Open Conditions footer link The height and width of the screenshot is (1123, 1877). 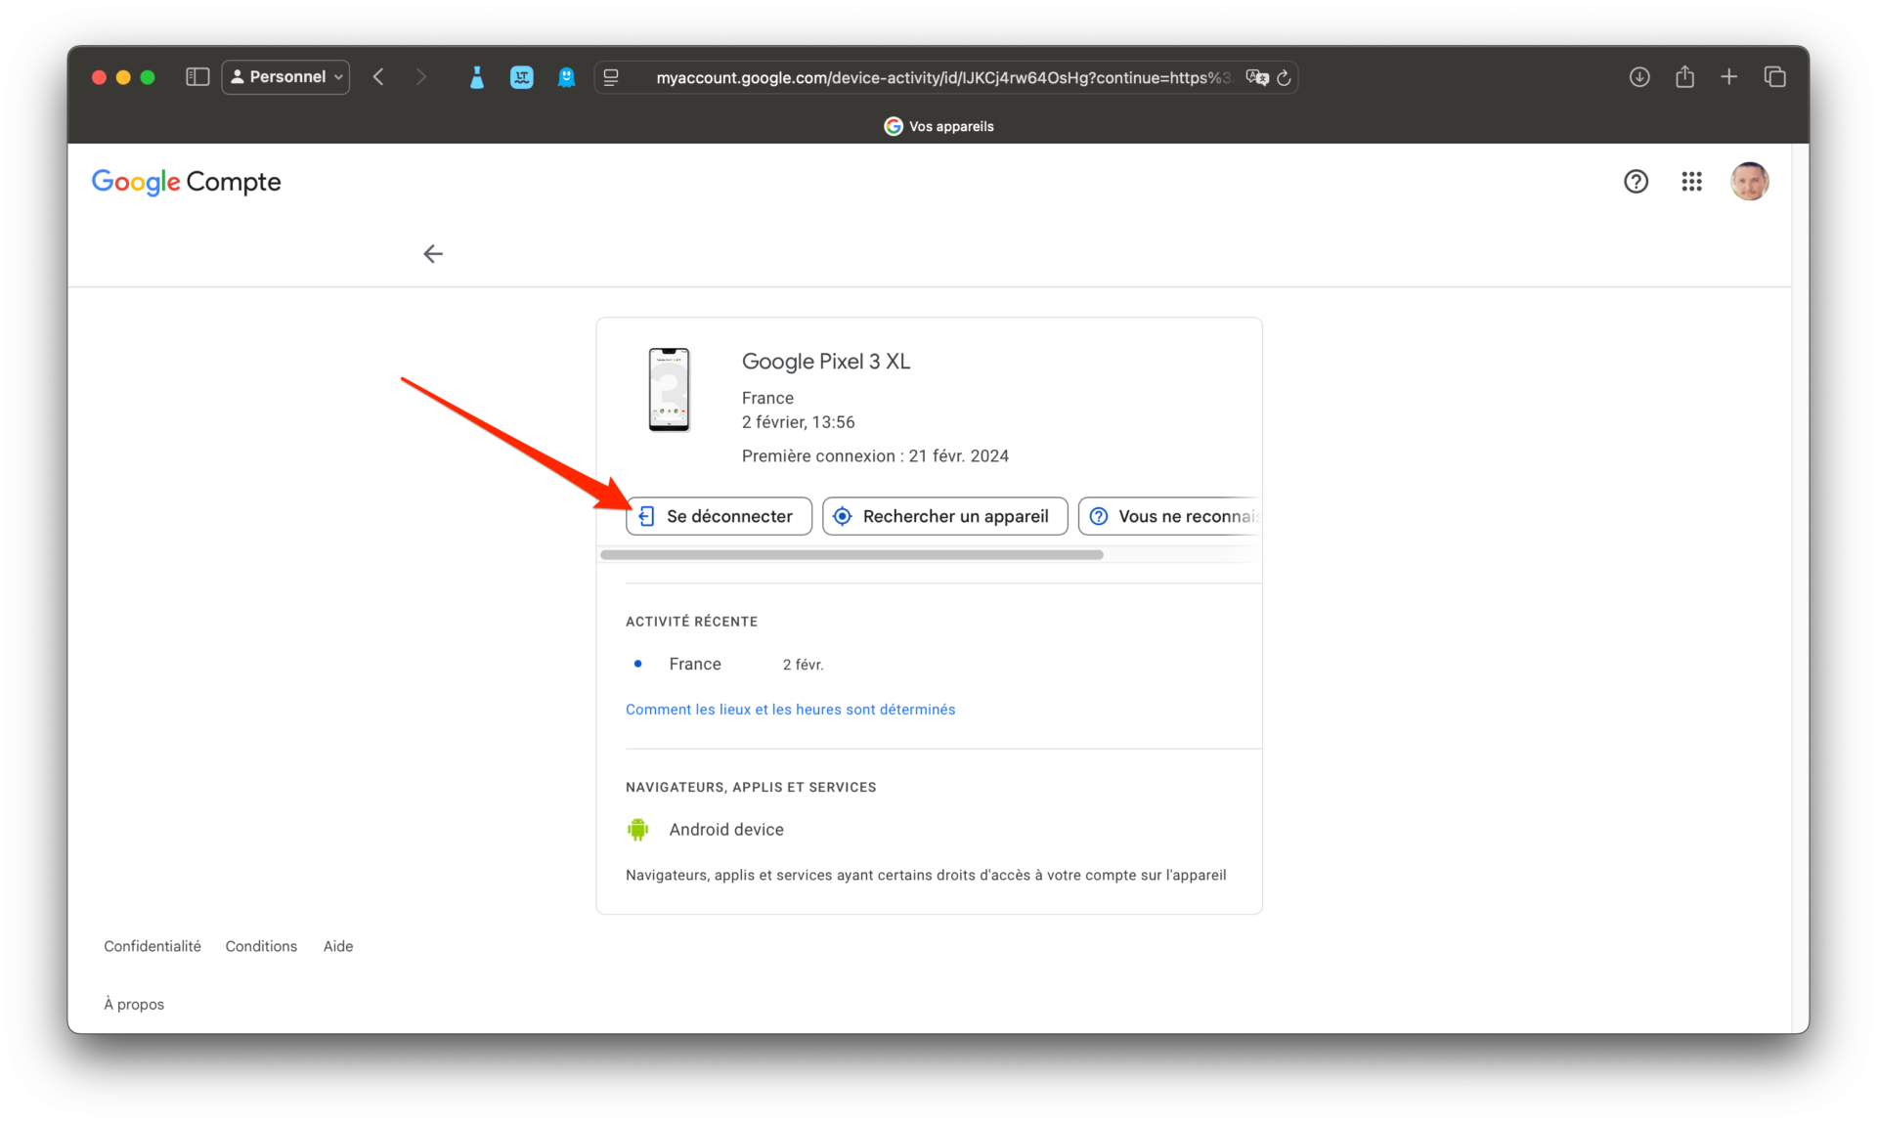[261, 946]
